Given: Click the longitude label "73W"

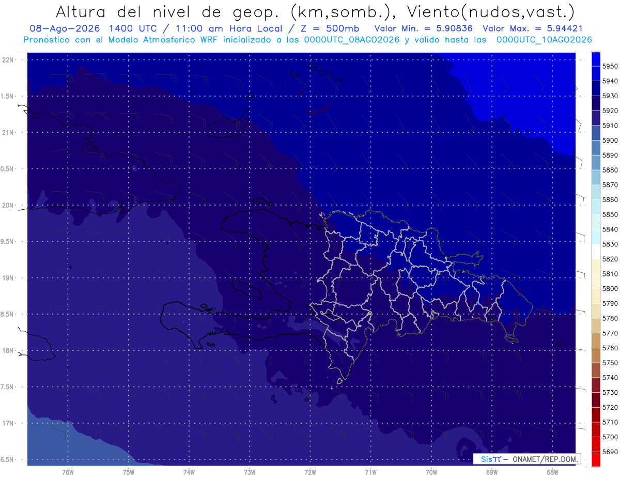Looking at the screenshot, I should click(250, 472).
